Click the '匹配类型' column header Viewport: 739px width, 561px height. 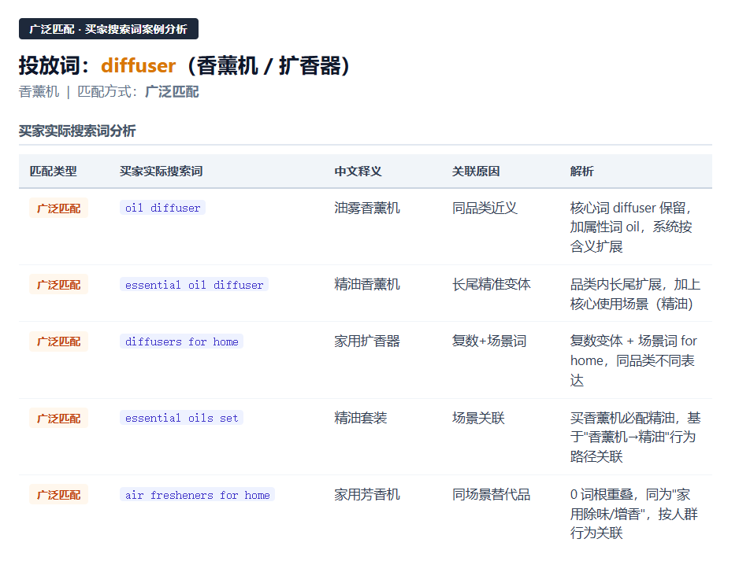click(x=54, y=172)
